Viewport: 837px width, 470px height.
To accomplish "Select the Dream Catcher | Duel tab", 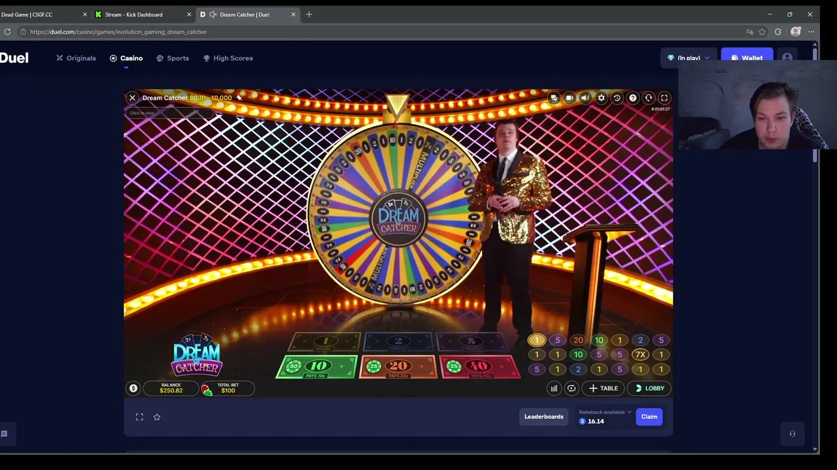I will point(248,14).
